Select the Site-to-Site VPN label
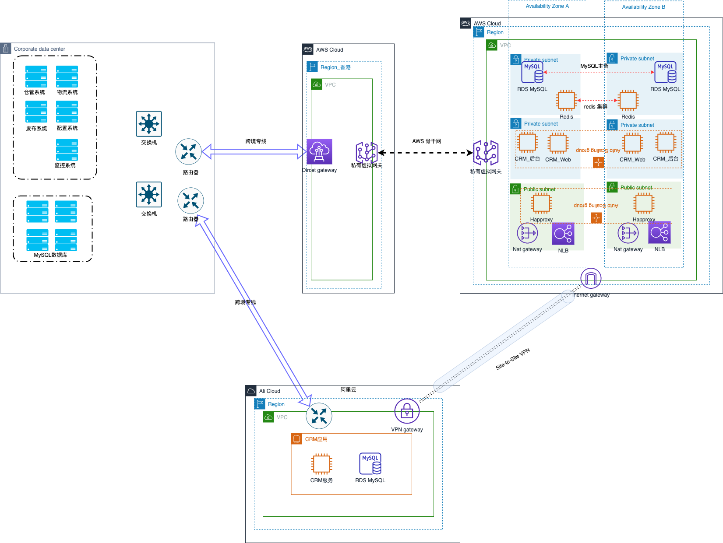723x543 pixels. [x=512, y=359]
